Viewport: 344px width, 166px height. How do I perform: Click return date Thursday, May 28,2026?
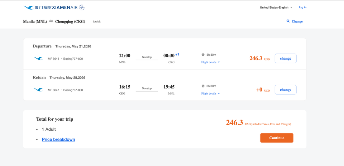click(x=67, y=77)
